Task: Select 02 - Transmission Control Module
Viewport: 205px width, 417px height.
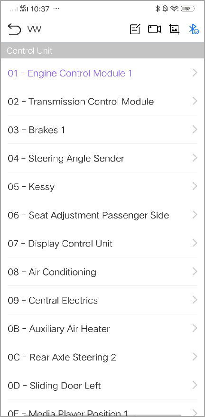Action: 102,101
